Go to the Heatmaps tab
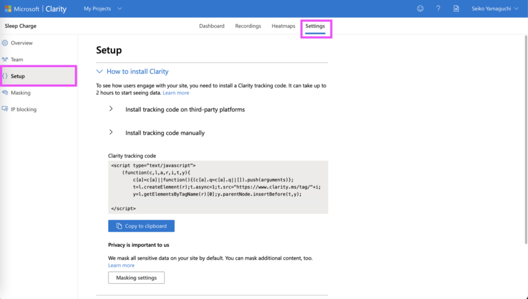Viewport: 528px width, 299px height. pos(283,26)
